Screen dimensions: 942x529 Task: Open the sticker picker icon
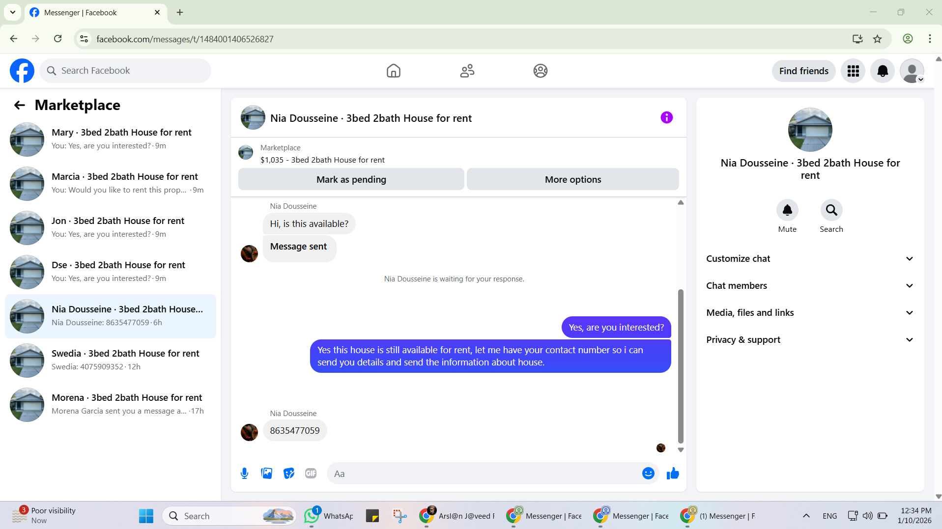point(289,473)
